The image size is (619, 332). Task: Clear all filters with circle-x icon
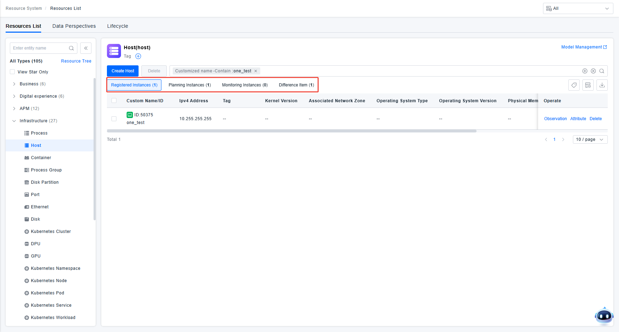point(593,71)
